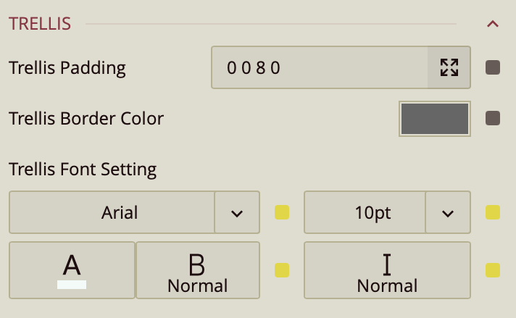This screenshot has width=516, height=318.
Task: Open the 10pt font size dropdown arrow
Action: (x=448, y=213)
